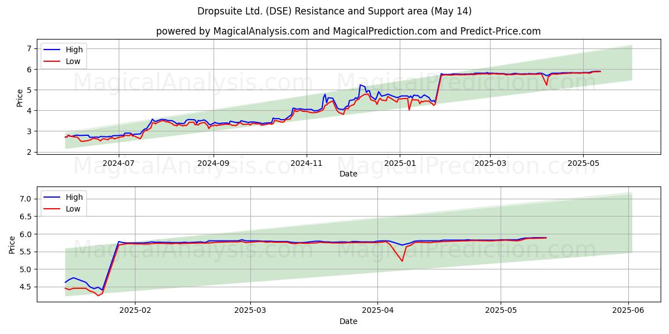Viewport: 669px width, 334px height.
Task: Click the blue High line sample in the top legend
Action: (x=52, y=50)
